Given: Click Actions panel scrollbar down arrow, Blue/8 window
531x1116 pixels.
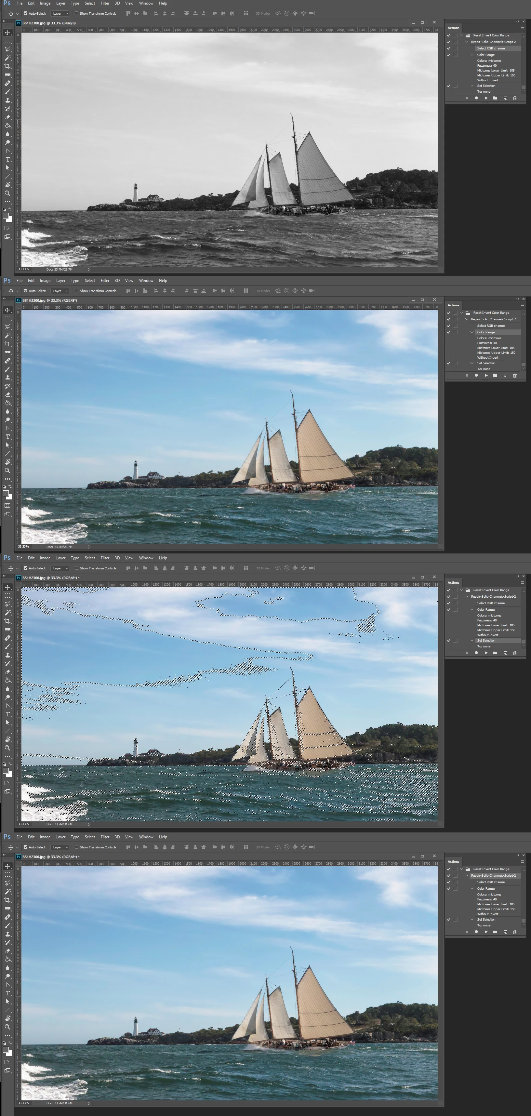Looking at the screenshot, I should (523, 90).
